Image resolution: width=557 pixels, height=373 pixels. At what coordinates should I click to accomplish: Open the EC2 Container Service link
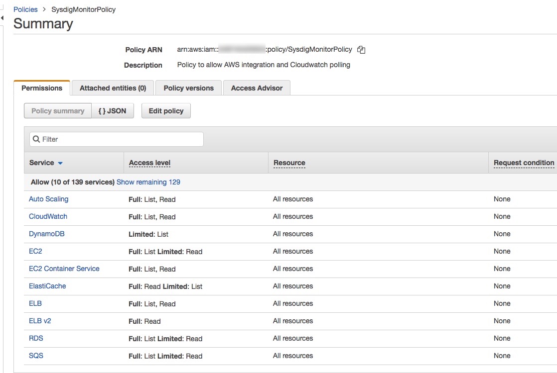tap(64, 269)
